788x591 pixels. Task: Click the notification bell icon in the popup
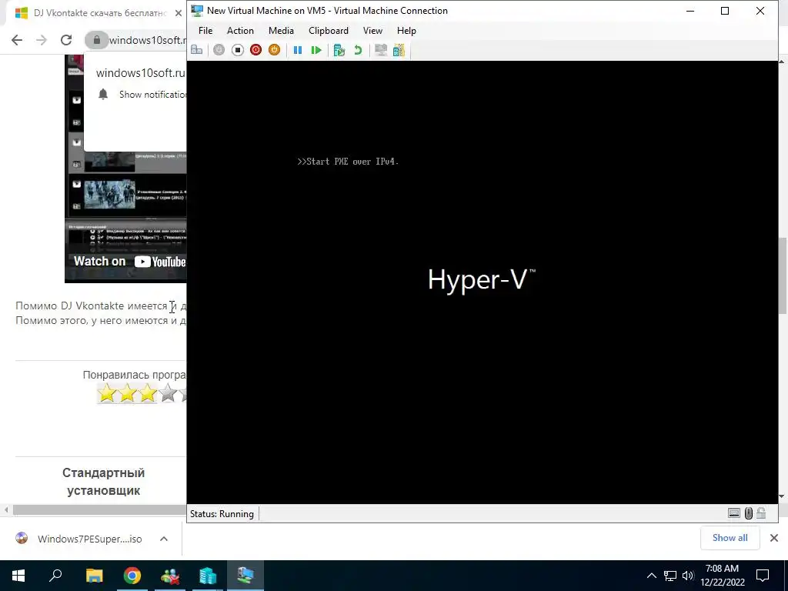point(104,95)
